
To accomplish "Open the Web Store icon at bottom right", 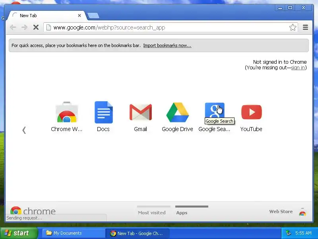I will 302,212.
